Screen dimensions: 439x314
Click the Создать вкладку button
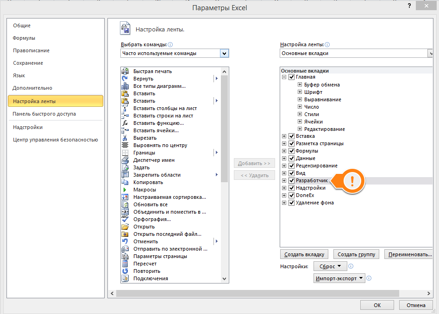point(304,254)
